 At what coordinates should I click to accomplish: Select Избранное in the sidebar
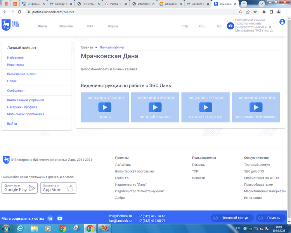(15, 57)
